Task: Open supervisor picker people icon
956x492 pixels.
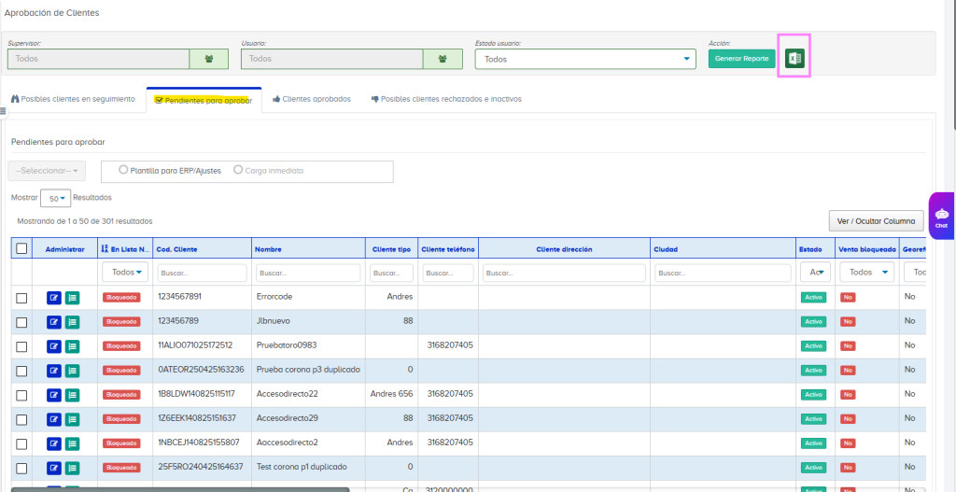Action: (209, 59)
